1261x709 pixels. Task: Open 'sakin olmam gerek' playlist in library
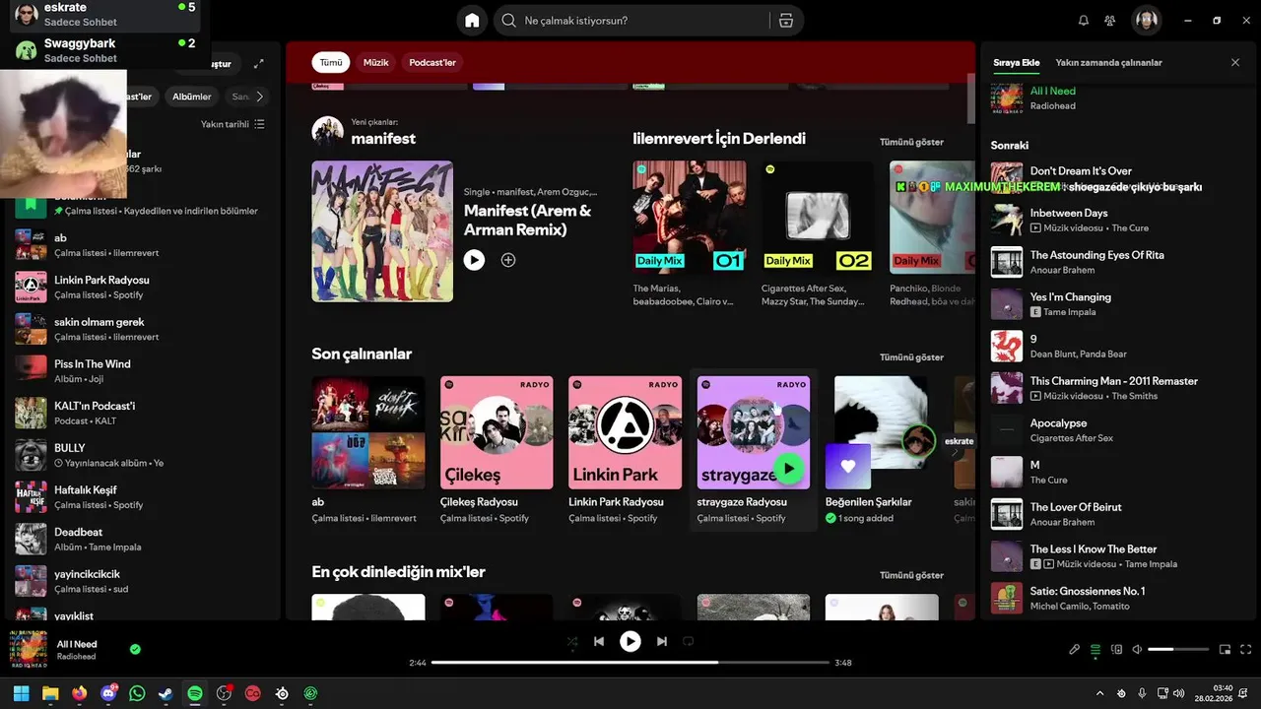145,329
